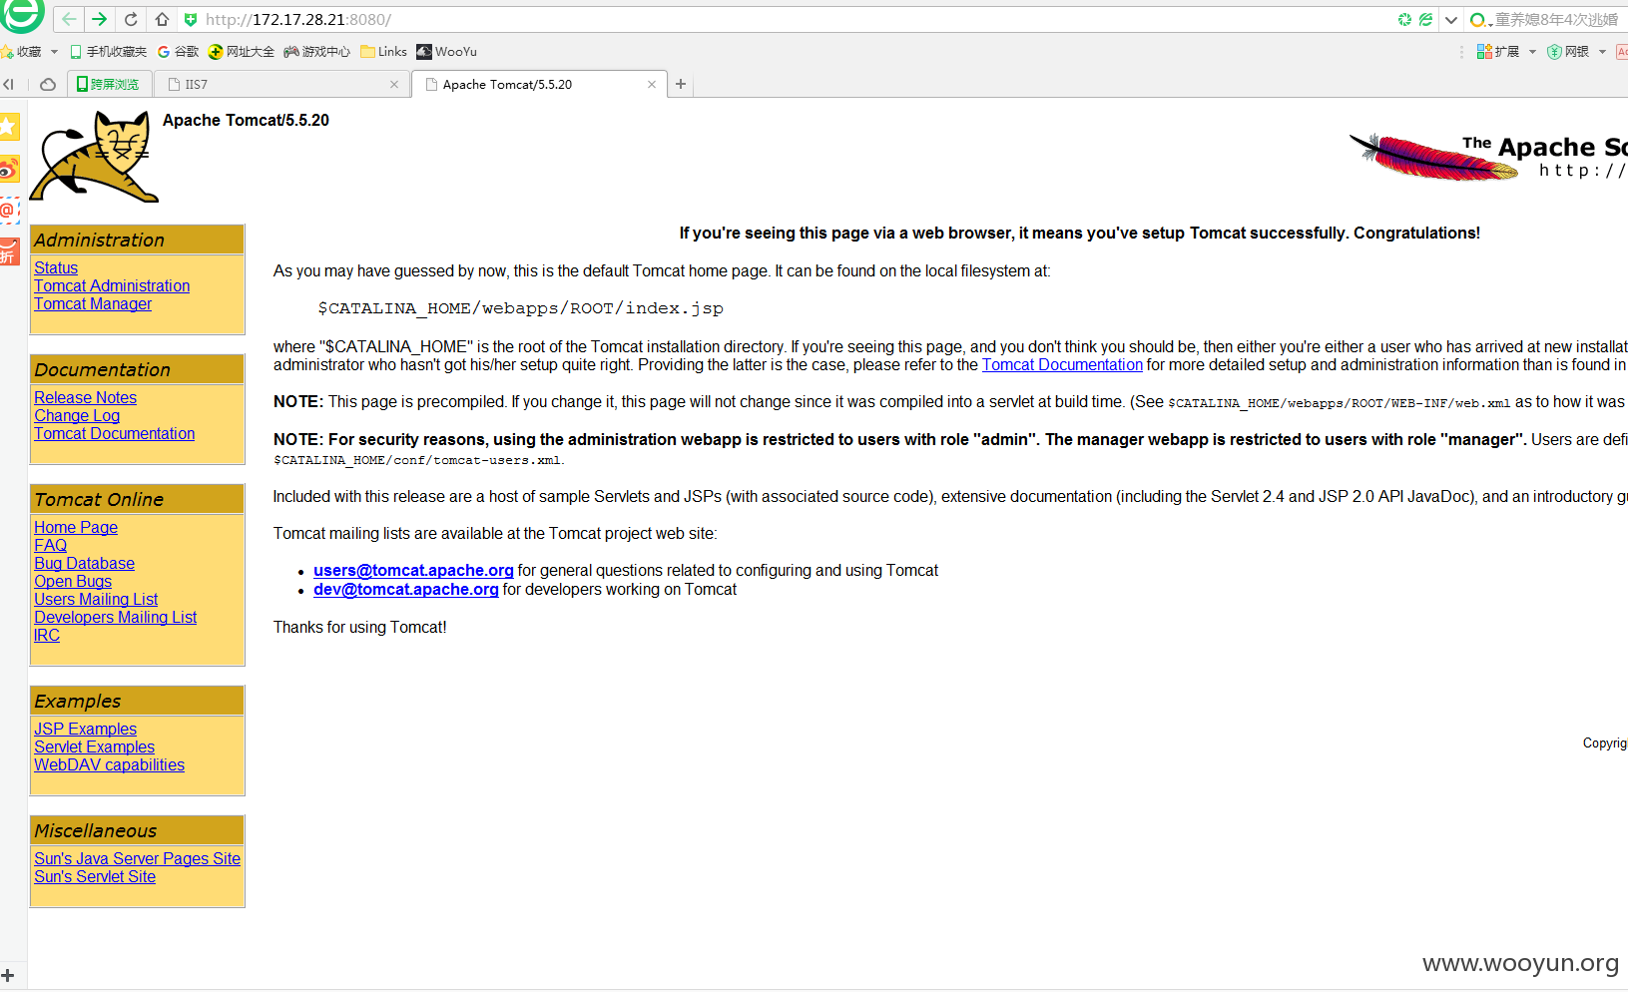Viewport: 1628px width, 992px height.
Task: Reload the page with the refresh icon
Action: coord(131,19)
